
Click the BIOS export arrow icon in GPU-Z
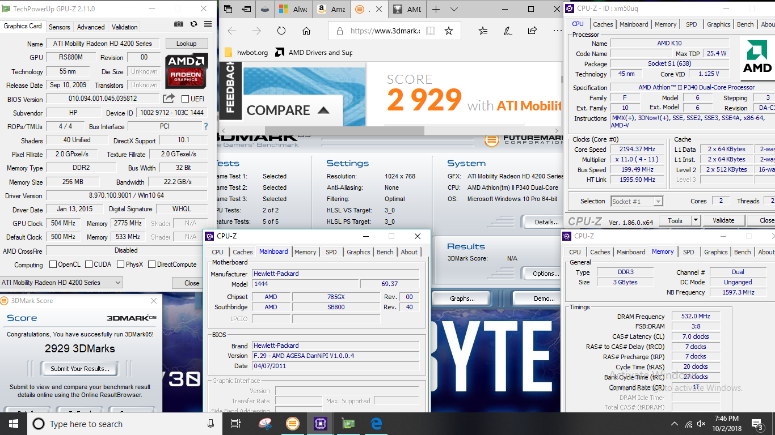coord(169,99)
